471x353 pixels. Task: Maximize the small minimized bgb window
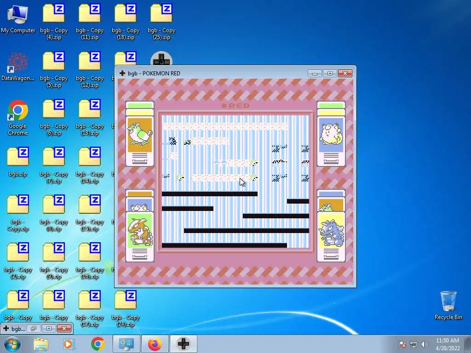click(x=49, y=328)
